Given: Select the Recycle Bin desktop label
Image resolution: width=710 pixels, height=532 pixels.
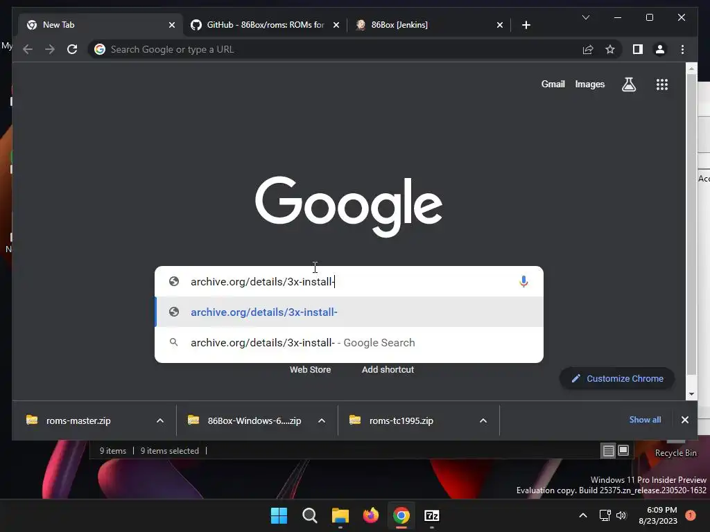Looking at the screenshot, I should [675, 453].
